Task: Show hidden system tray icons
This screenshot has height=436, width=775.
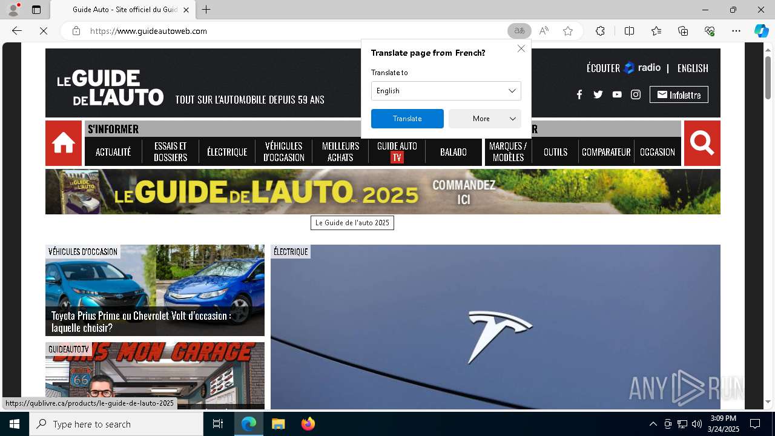Action: tap(653, 424)
